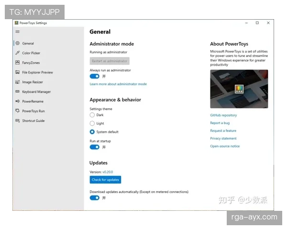Viewport: 287px width, 230px height.
Task: Minimize the PowerToys Settings window
Action: pyautogui.click(x=246, y=23)
